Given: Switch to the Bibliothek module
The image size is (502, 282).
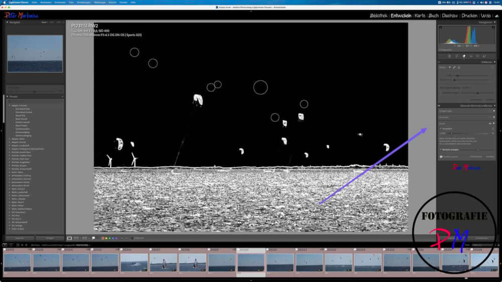Looking at the screenshot, I should (x=379, y=16).
